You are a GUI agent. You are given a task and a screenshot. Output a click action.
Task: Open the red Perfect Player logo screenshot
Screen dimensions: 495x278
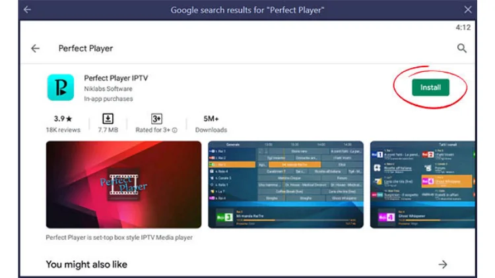click(x=123, y=184)
